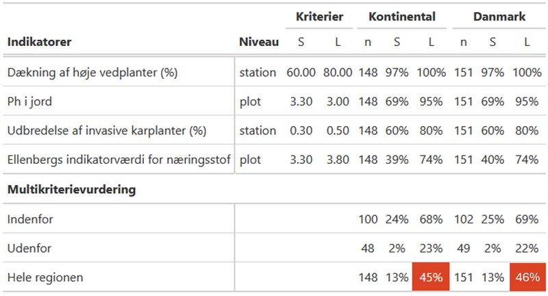Screen dimensions: 548x296
Task: Click the 80.00 criteria value
Action: 338,73
